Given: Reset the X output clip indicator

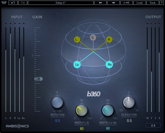Looking at the screenshot, I should 159,23.
